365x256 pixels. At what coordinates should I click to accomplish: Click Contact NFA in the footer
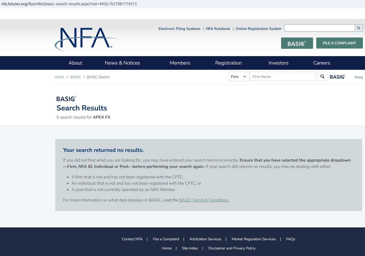(x=132, y=239)
